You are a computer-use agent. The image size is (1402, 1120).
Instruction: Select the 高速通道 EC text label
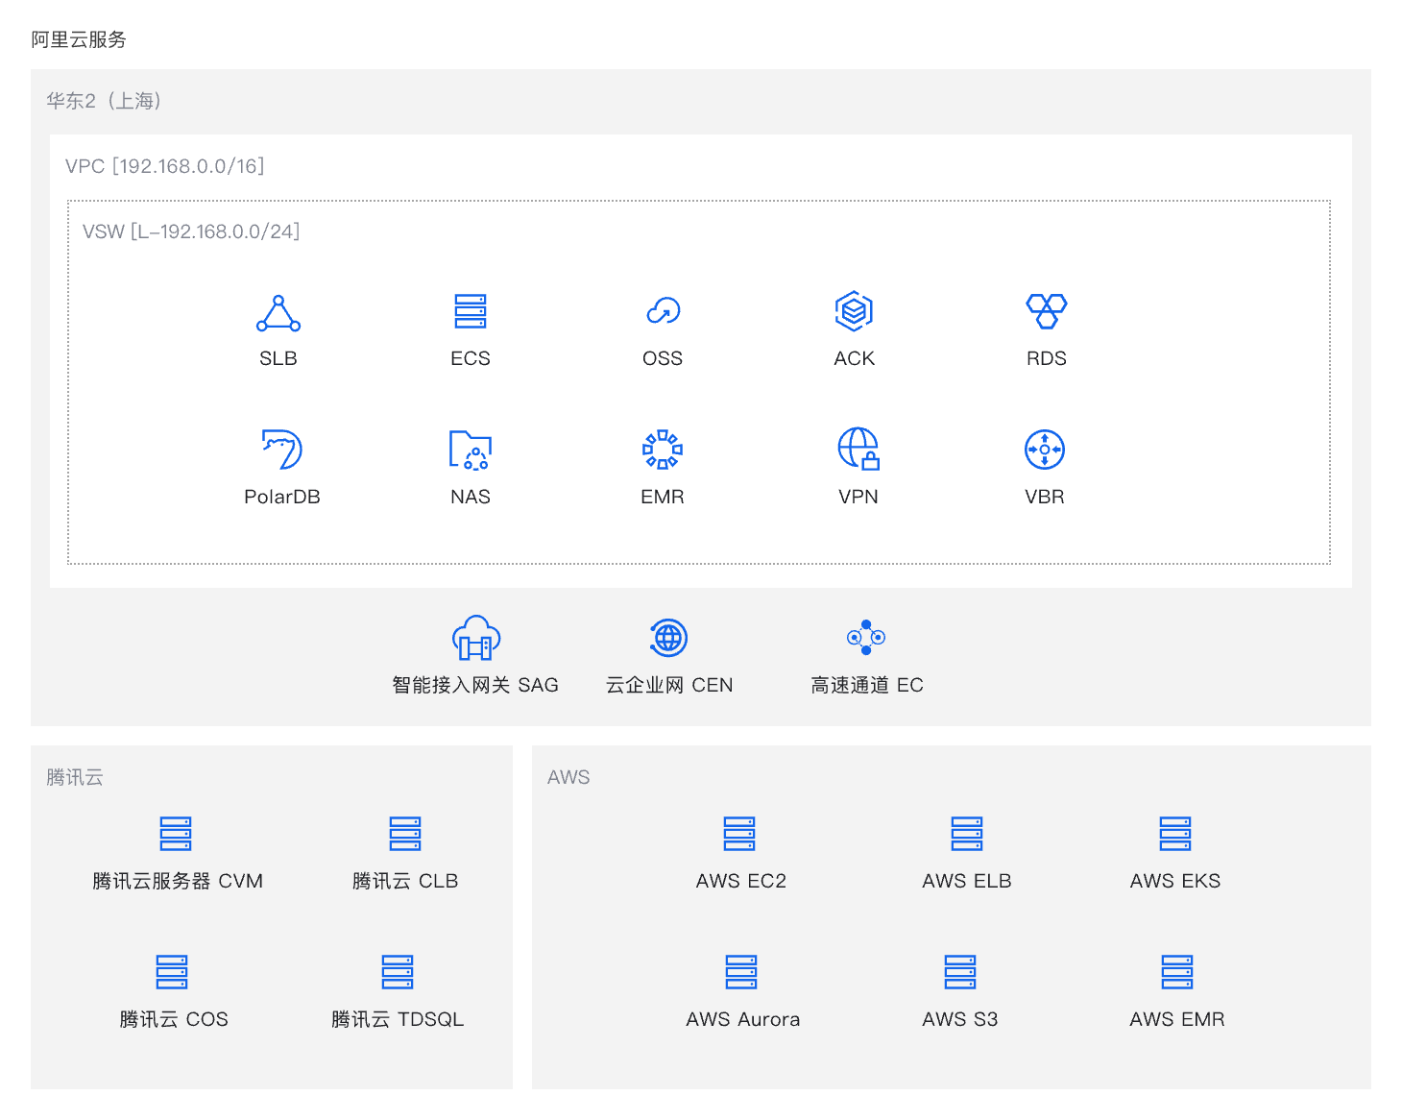click(x=867, y=685)
